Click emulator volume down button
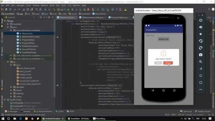This screenshot has width=215, height=121. tap(201, 34)
